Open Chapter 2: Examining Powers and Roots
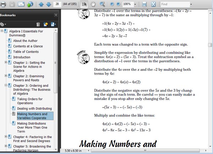 click(28, 78)
